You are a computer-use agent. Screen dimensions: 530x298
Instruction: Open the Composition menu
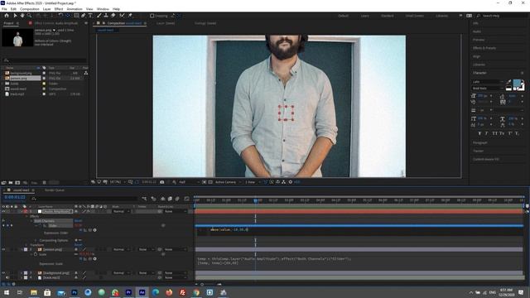30,9
